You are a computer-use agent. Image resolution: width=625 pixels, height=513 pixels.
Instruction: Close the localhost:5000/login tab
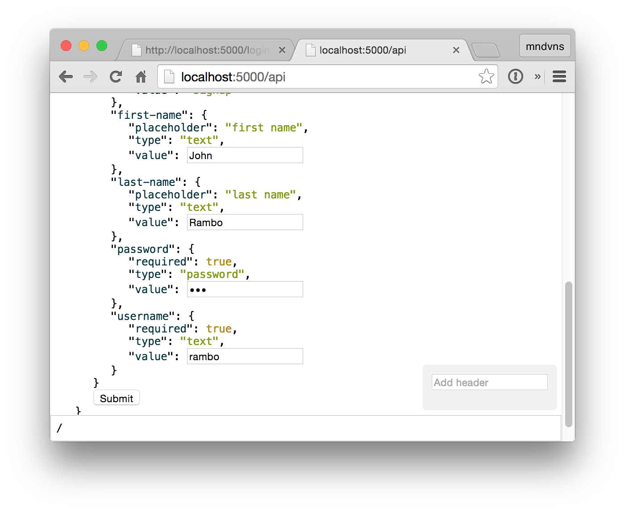pyautogui.click(x=282, y=50)
